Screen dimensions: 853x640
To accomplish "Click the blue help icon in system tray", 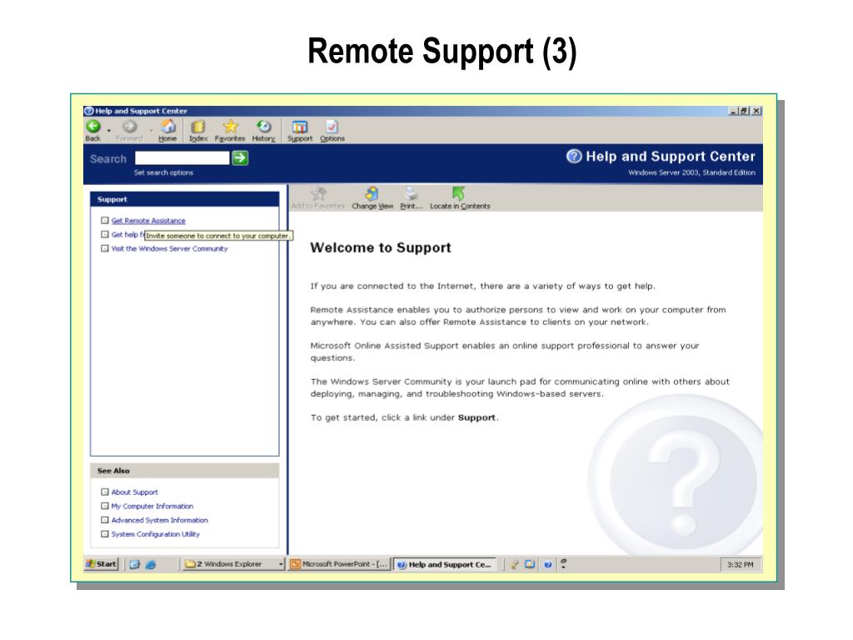I will [548, 565].
